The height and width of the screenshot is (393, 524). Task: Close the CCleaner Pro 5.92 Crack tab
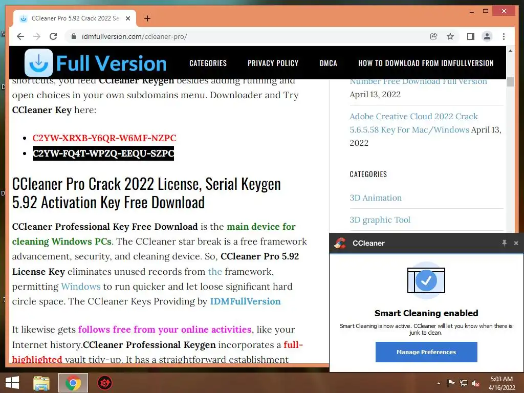[x=127, y=18]
